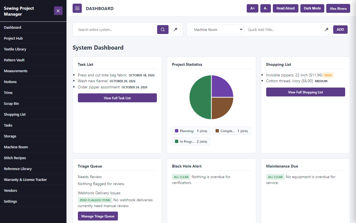
Task: Click View Full Task List
Action: (117, 98)
